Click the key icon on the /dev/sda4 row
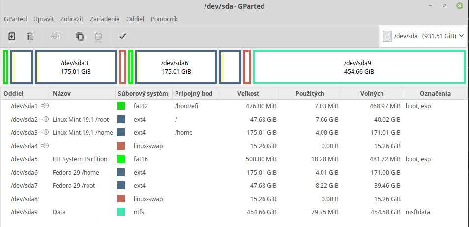The width and height of the screenshot is (469, 227). click(x=45, y=146)
